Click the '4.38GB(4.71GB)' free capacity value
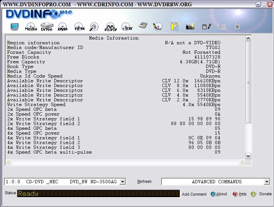This screenshot has height=207, width=274. [x=200, y=62]
